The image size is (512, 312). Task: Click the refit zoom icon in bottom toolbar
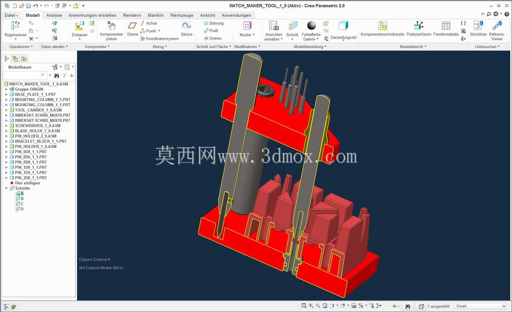304,306
